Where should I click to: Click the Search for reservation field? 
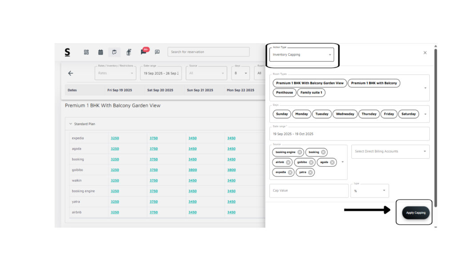click(x=208, y=52)
